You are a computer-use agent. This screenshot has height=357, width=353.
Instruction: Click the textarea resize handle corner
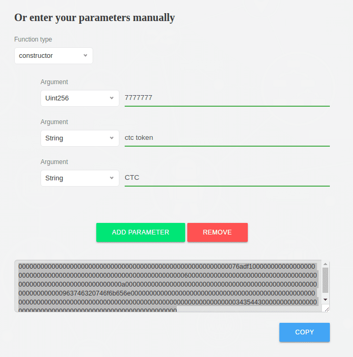coord(327,309)
